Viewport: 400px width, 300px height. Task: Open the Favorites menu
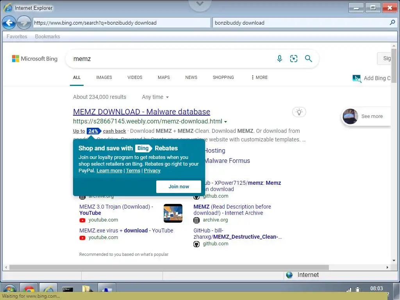pyautogui.click(x=17, y=36)
